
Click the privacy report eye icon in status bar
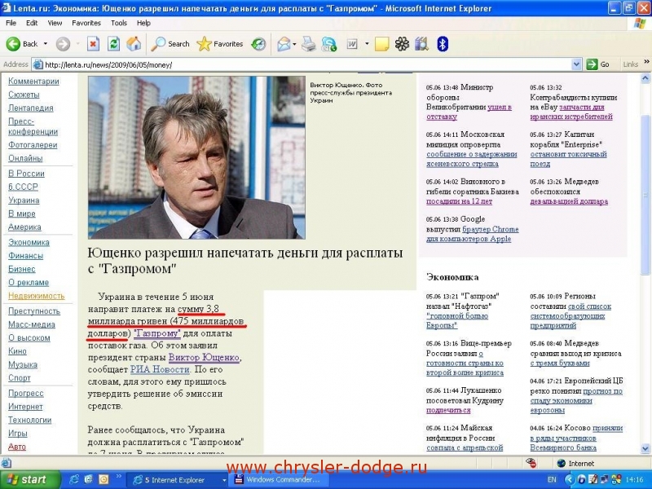pos(531,463)
